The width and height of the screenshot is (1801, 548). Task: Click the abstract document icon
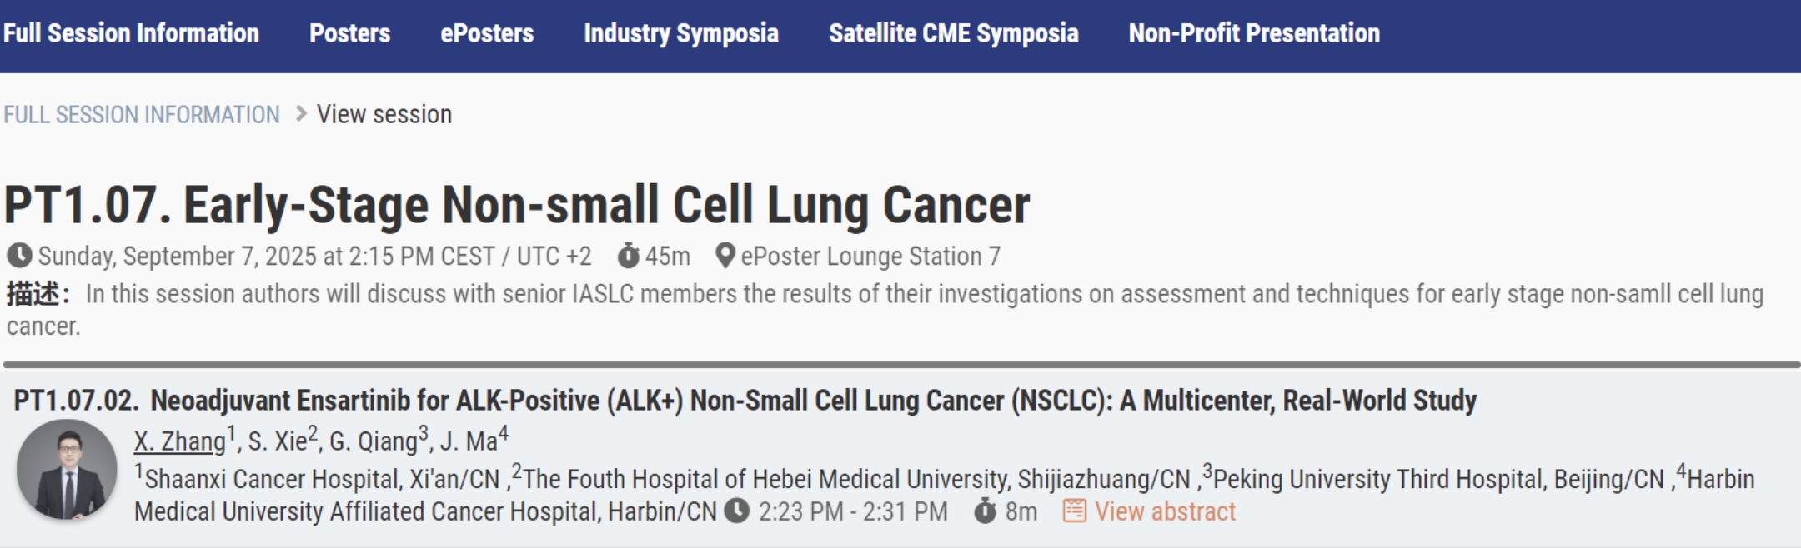click(1075, 511)
